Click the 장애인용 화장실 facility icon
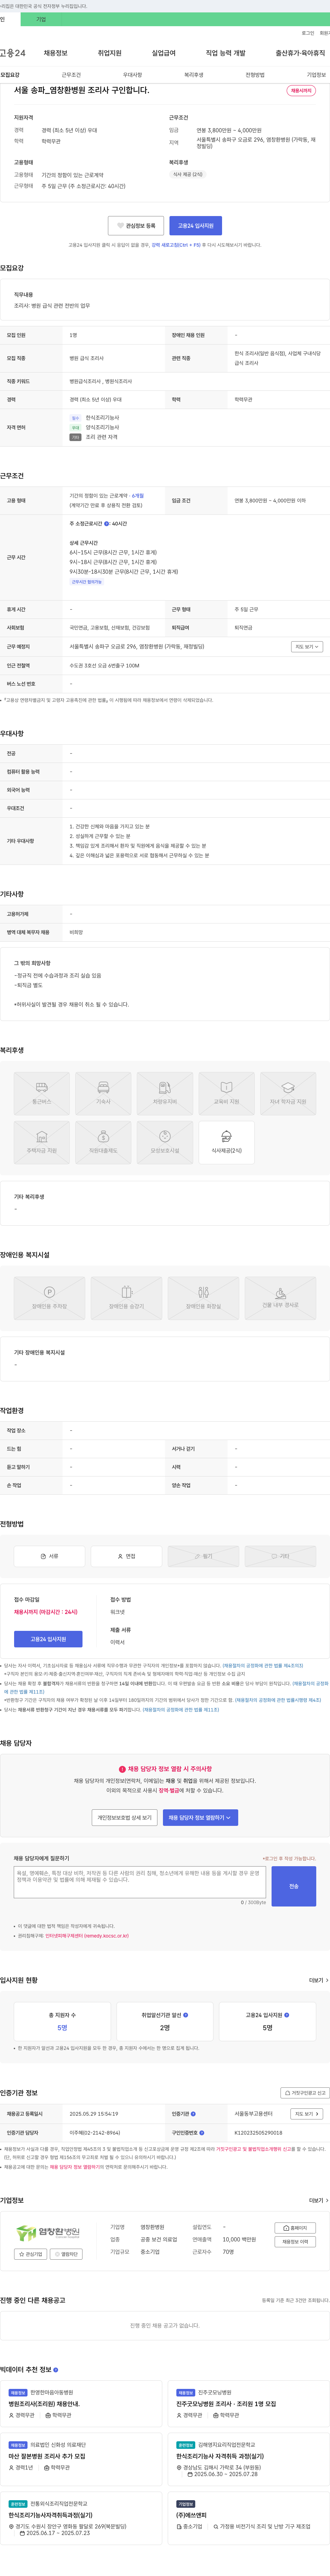The height and width of the screenshot is (2576, 330). coord(203,1298)
